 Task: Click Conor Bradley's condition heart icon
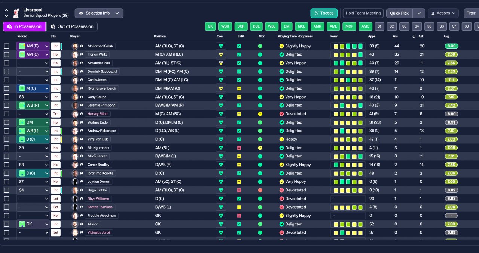221,165
